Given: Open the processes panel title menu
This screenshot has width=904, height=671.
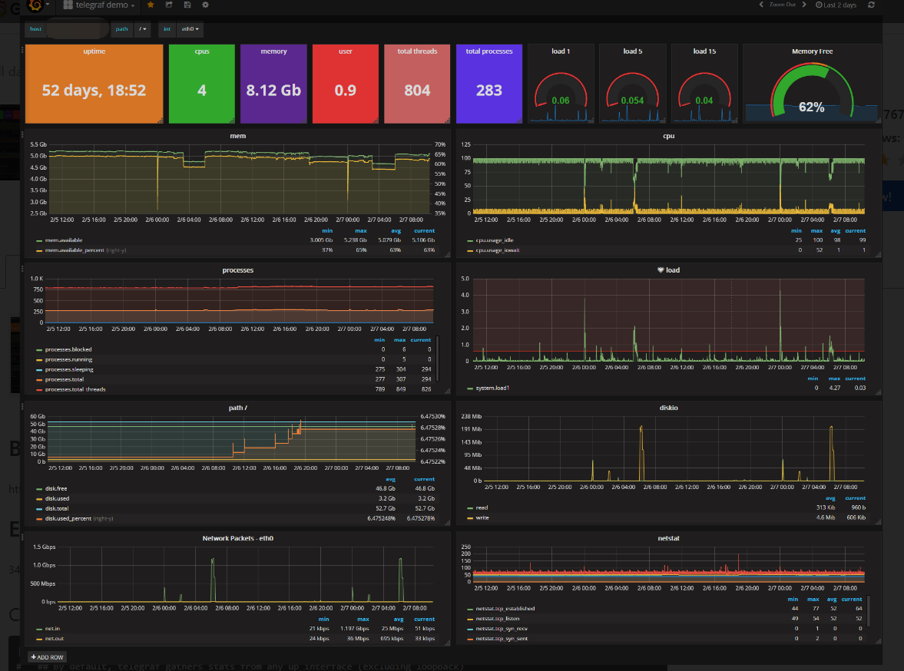Looking at the screenshot, I should click(237, 269).
